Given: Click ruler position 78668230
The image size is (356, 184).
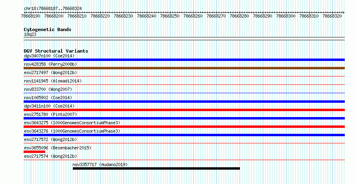Looking at the screenshot, I should point(123,16).
